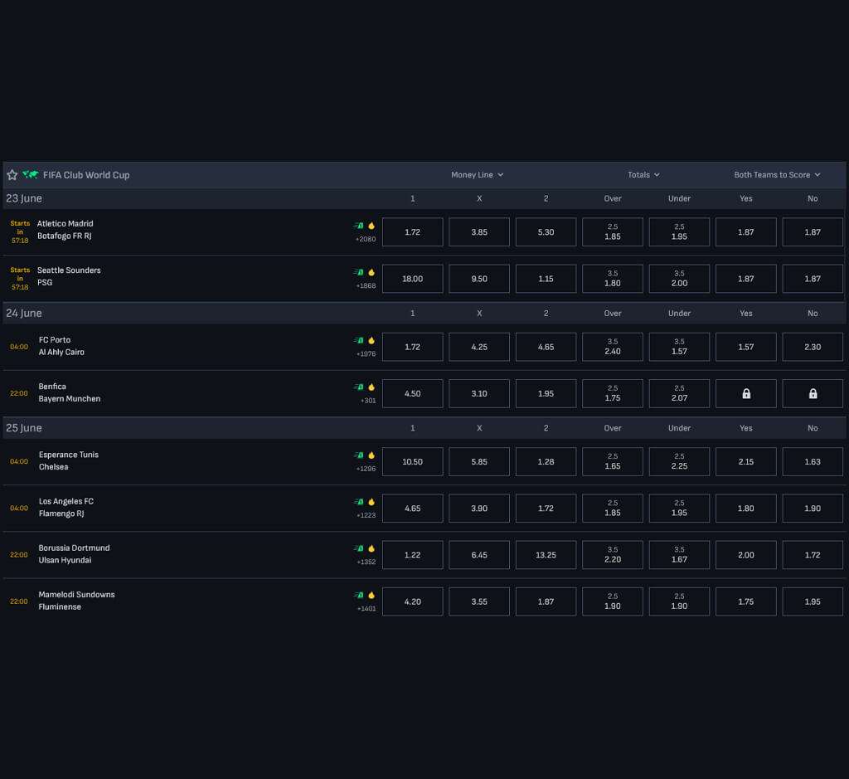The height and width of the screenshot is (779, 849).
Task: Click the green bet icon for Seattle Sounders match
Action: (x=358, y=272)
